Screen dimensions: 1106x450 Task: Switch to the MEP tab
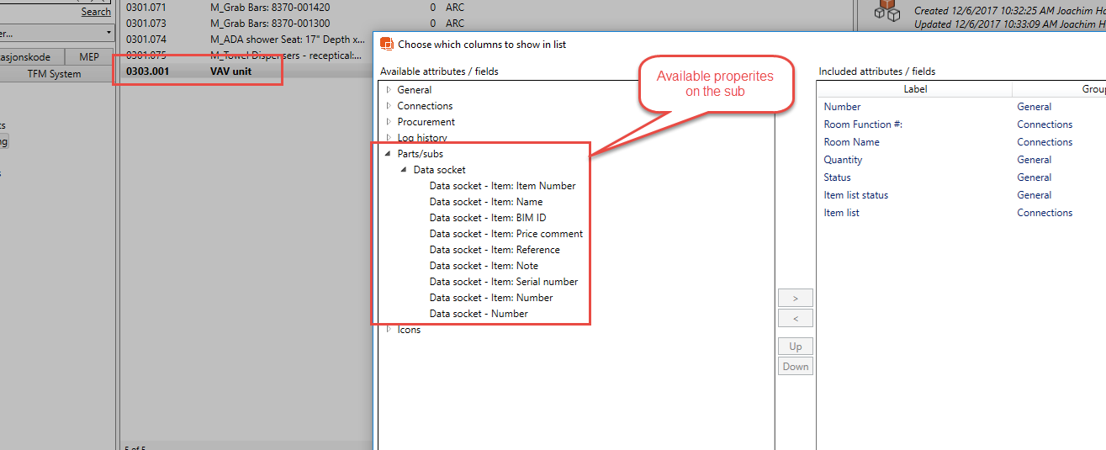[x=89, y=57]
